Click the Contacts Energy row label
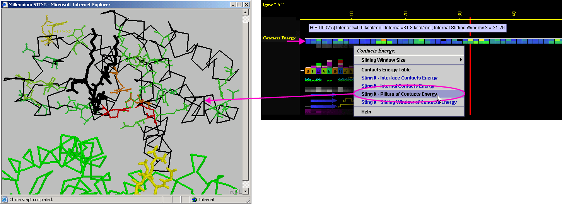This screenshot has height=208, width=562. pos(279,38)
